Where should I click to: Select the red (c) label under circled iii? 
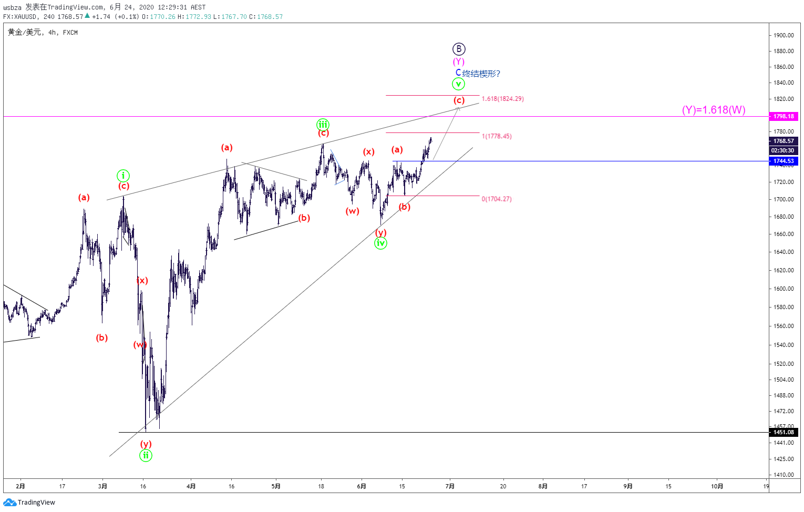(x=323, y=134)
